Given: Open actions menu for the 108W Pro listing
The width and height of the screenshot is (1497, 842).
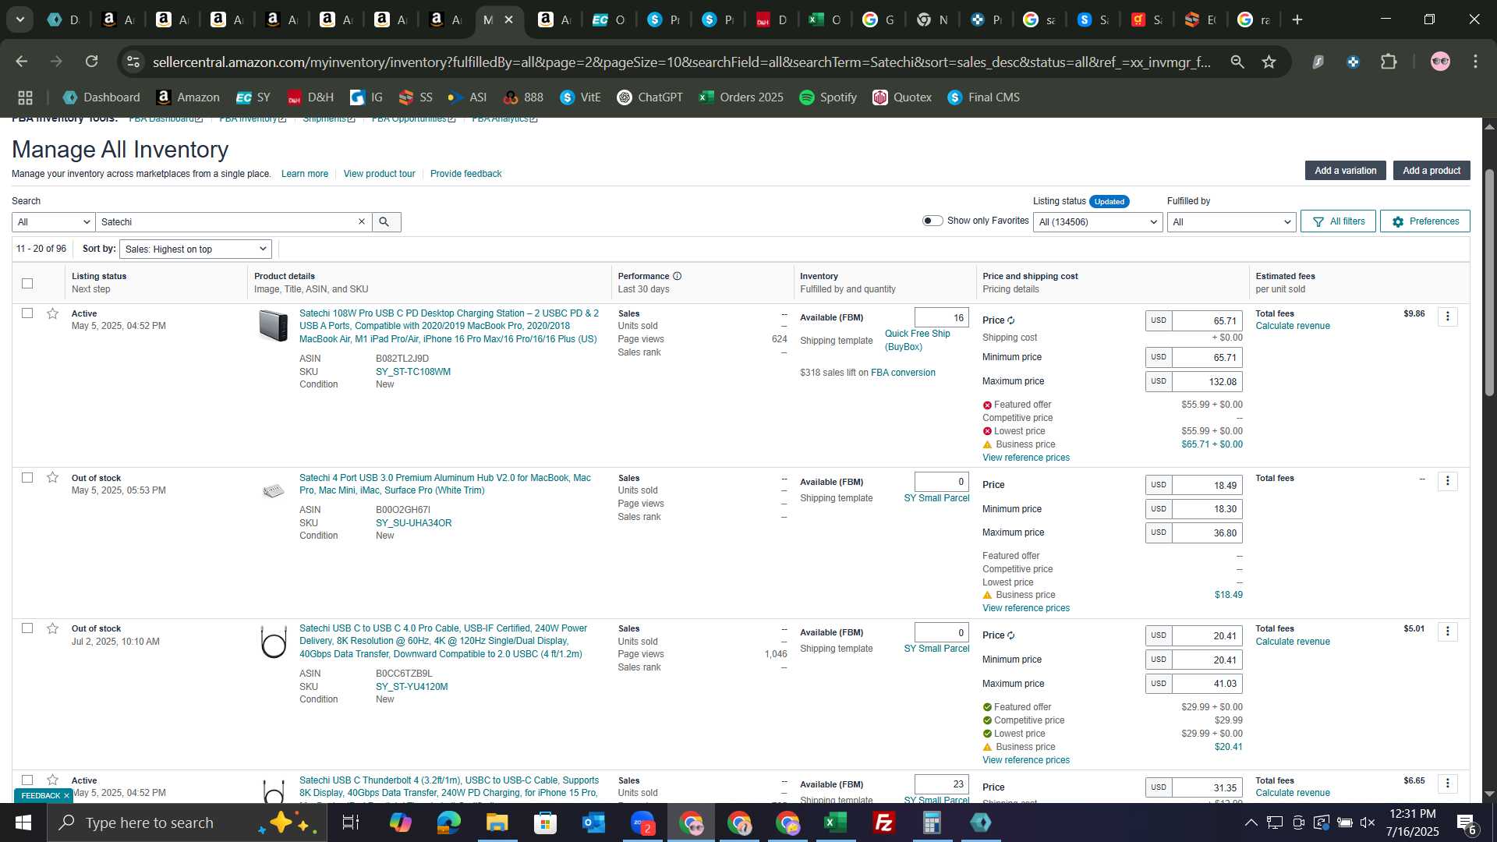Looking at the screenshot, I should click(x=1448, y=317).
